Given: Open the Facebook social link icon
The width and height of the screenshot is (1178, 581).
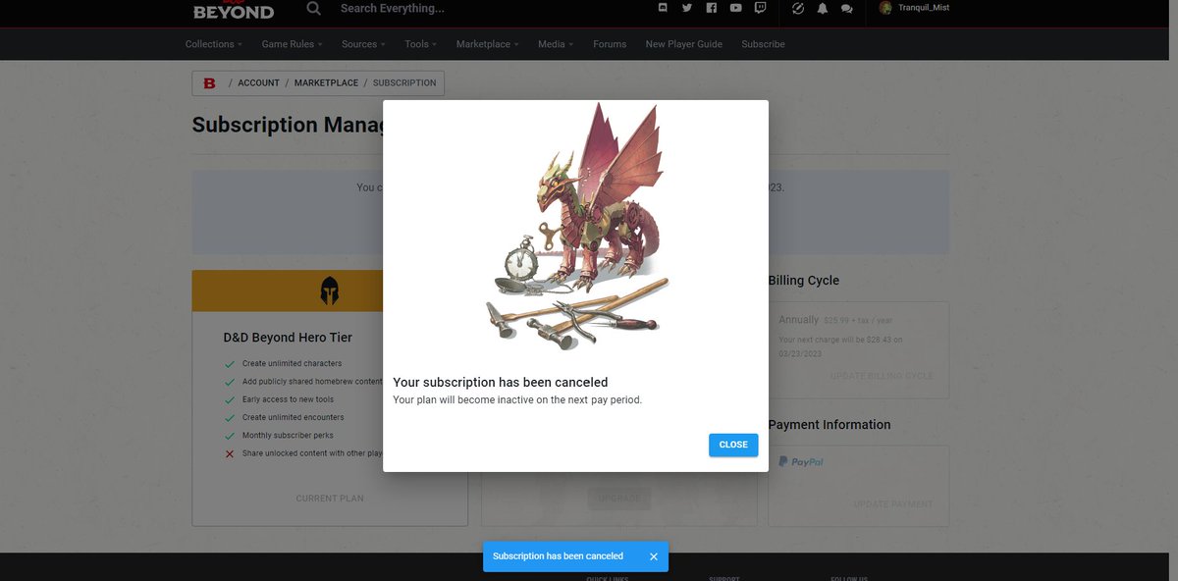Looking at the screenshot, I should (711, 8).
